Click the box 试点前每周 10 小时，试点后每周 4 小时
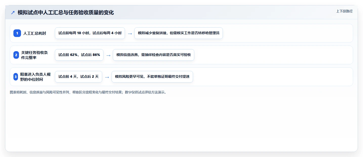This screenshot has width=363, height=157. click(x=90, y=33)
